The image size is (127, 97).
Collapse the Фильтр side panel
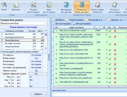[x=49, y=57]
